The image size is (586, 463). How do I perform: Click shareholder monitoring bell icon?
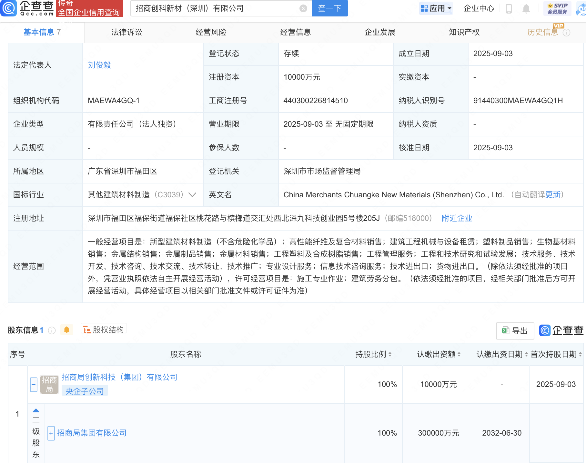click(67, 330)
